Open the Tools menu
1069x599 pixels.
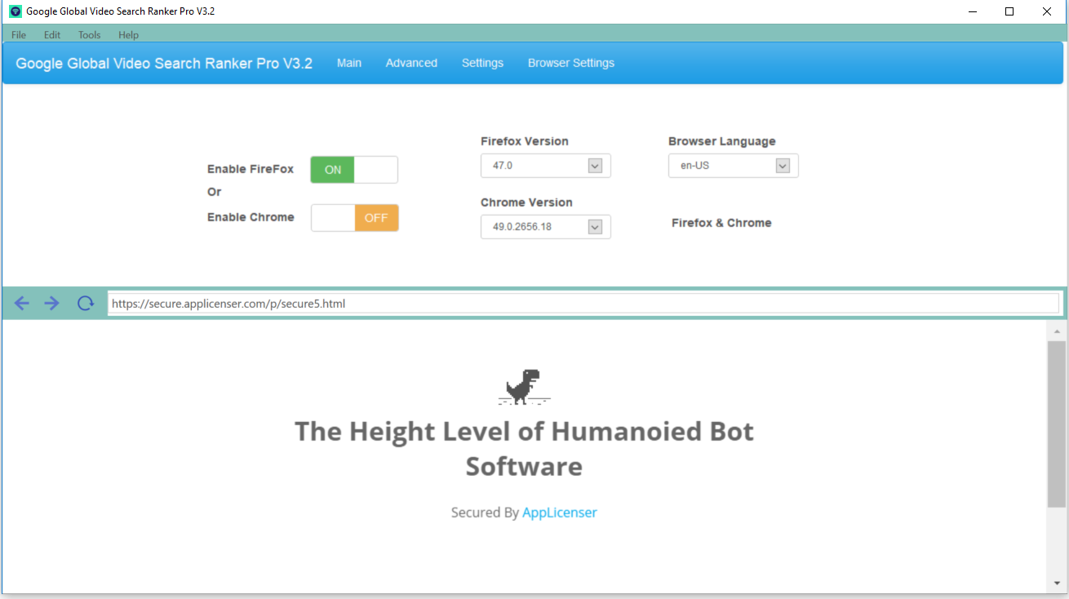point(90,35)
